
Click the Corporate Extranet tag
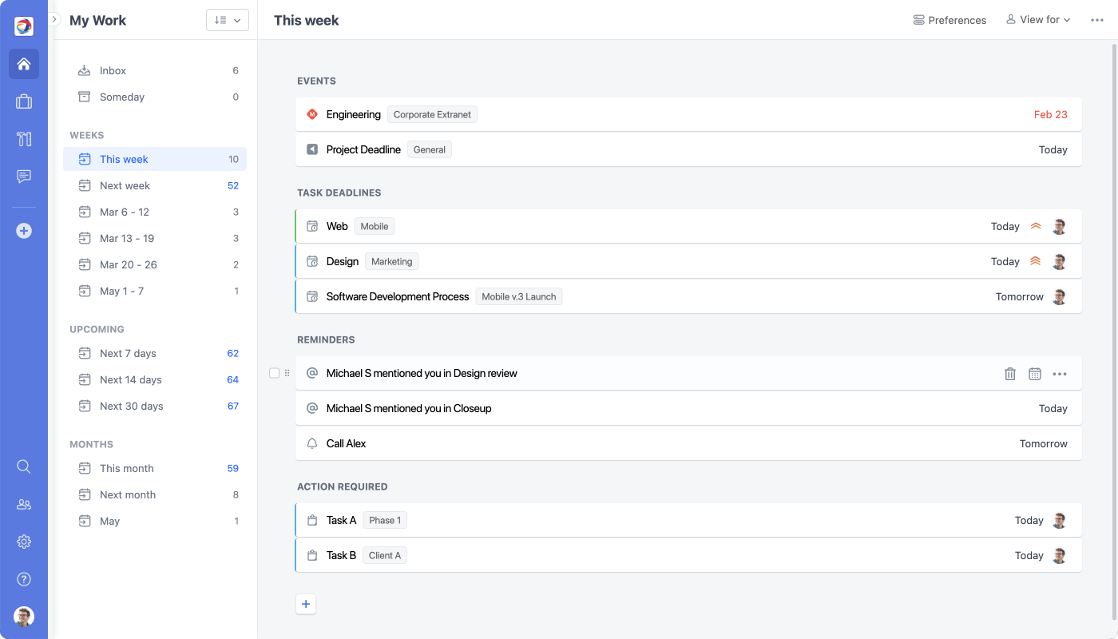pyautogui.click(x=432, y=114)
